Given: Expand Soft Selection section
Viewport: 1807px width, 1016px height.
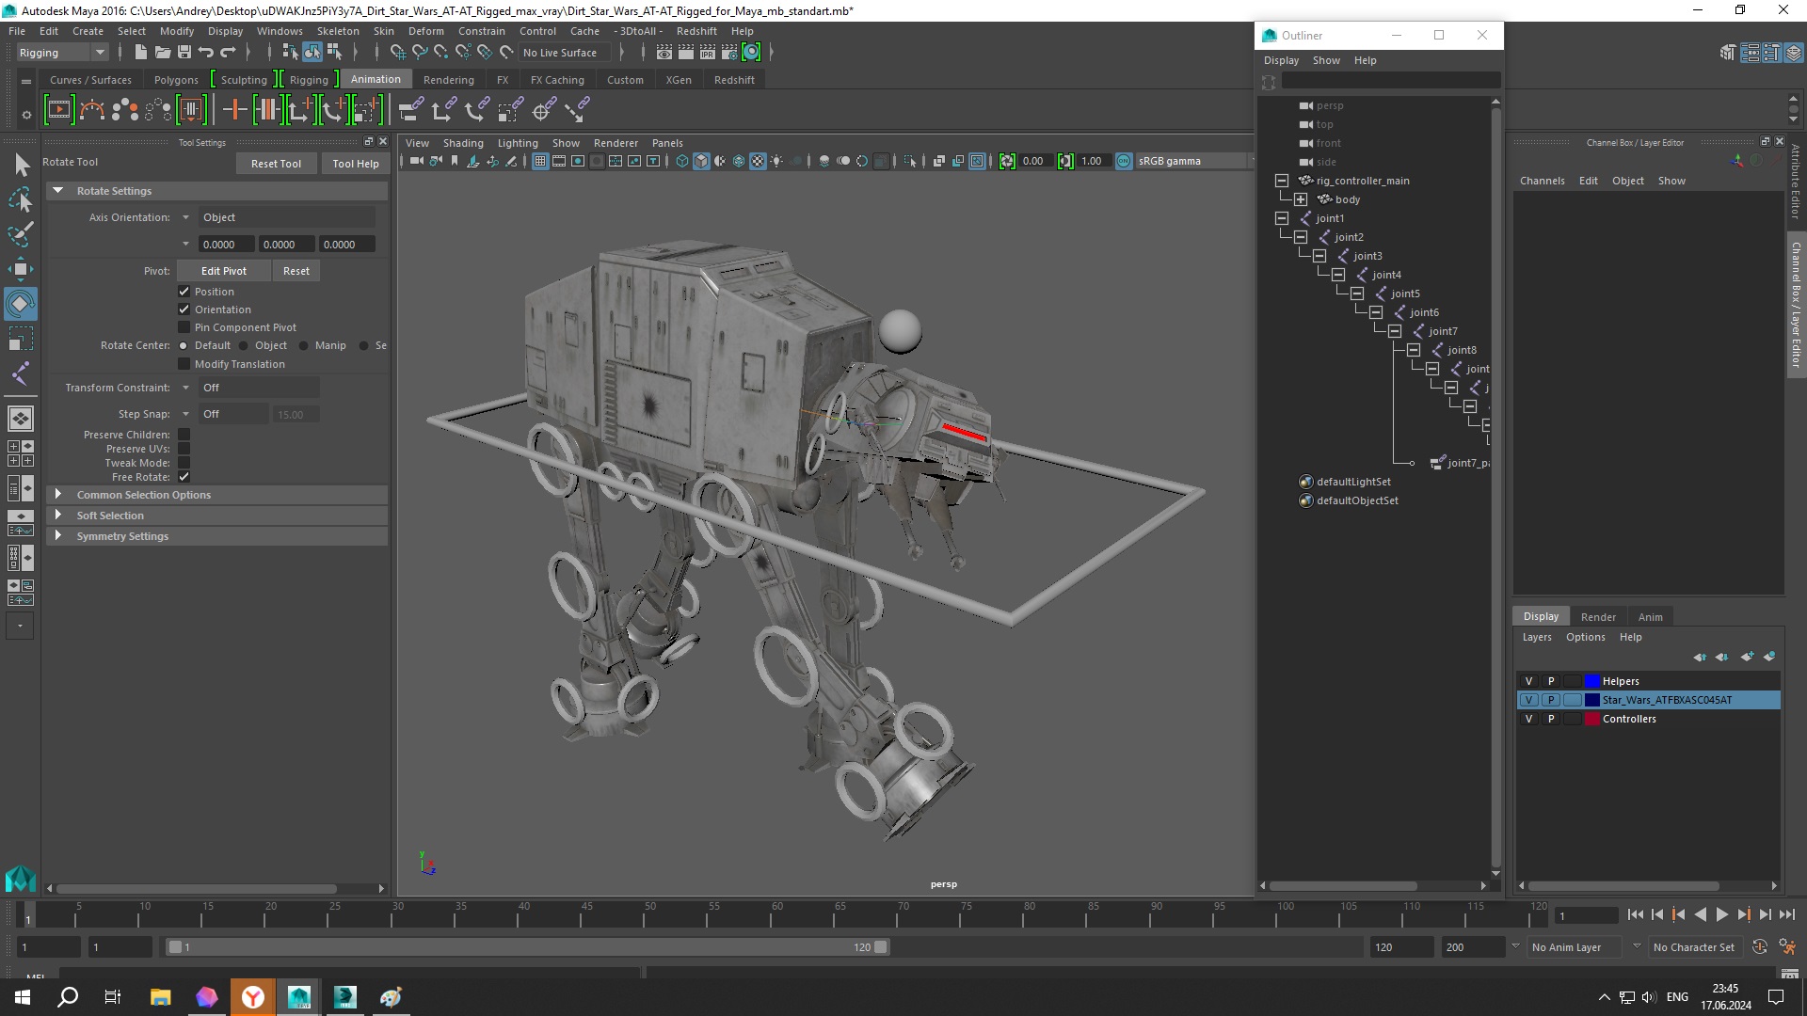Looking at the screenshot, I should 58,516.
